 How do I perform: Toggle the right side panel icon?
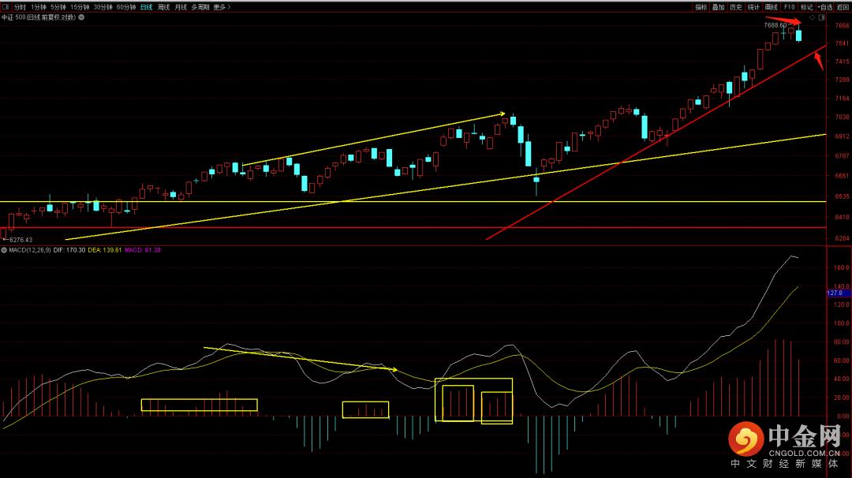[x=821, y=18]
